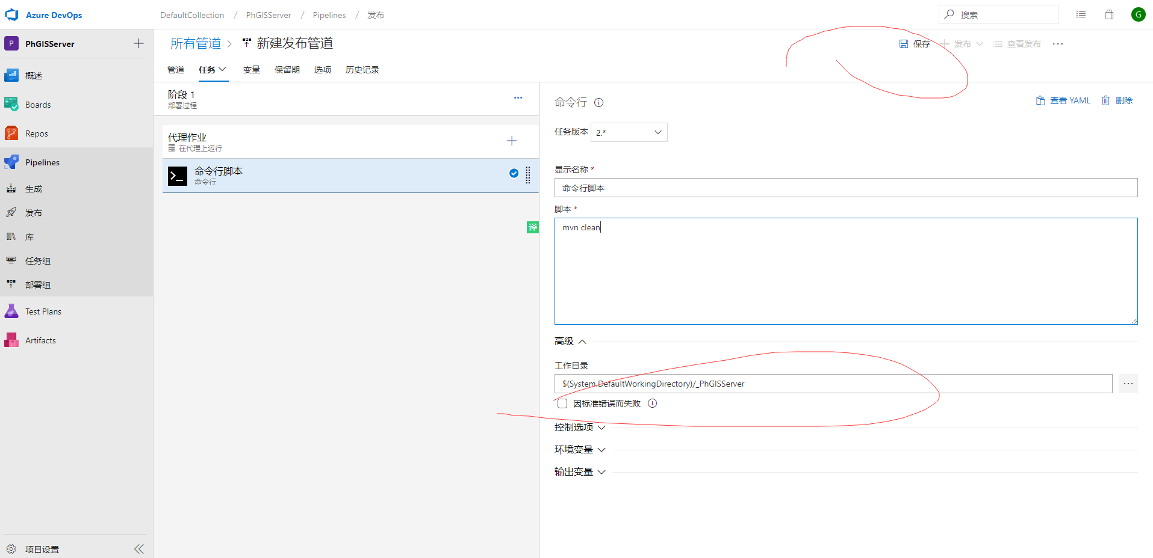The image size is (1153, 558).
Task: Switch to the 历史记录 tab
Action: (x=362, y=70)
